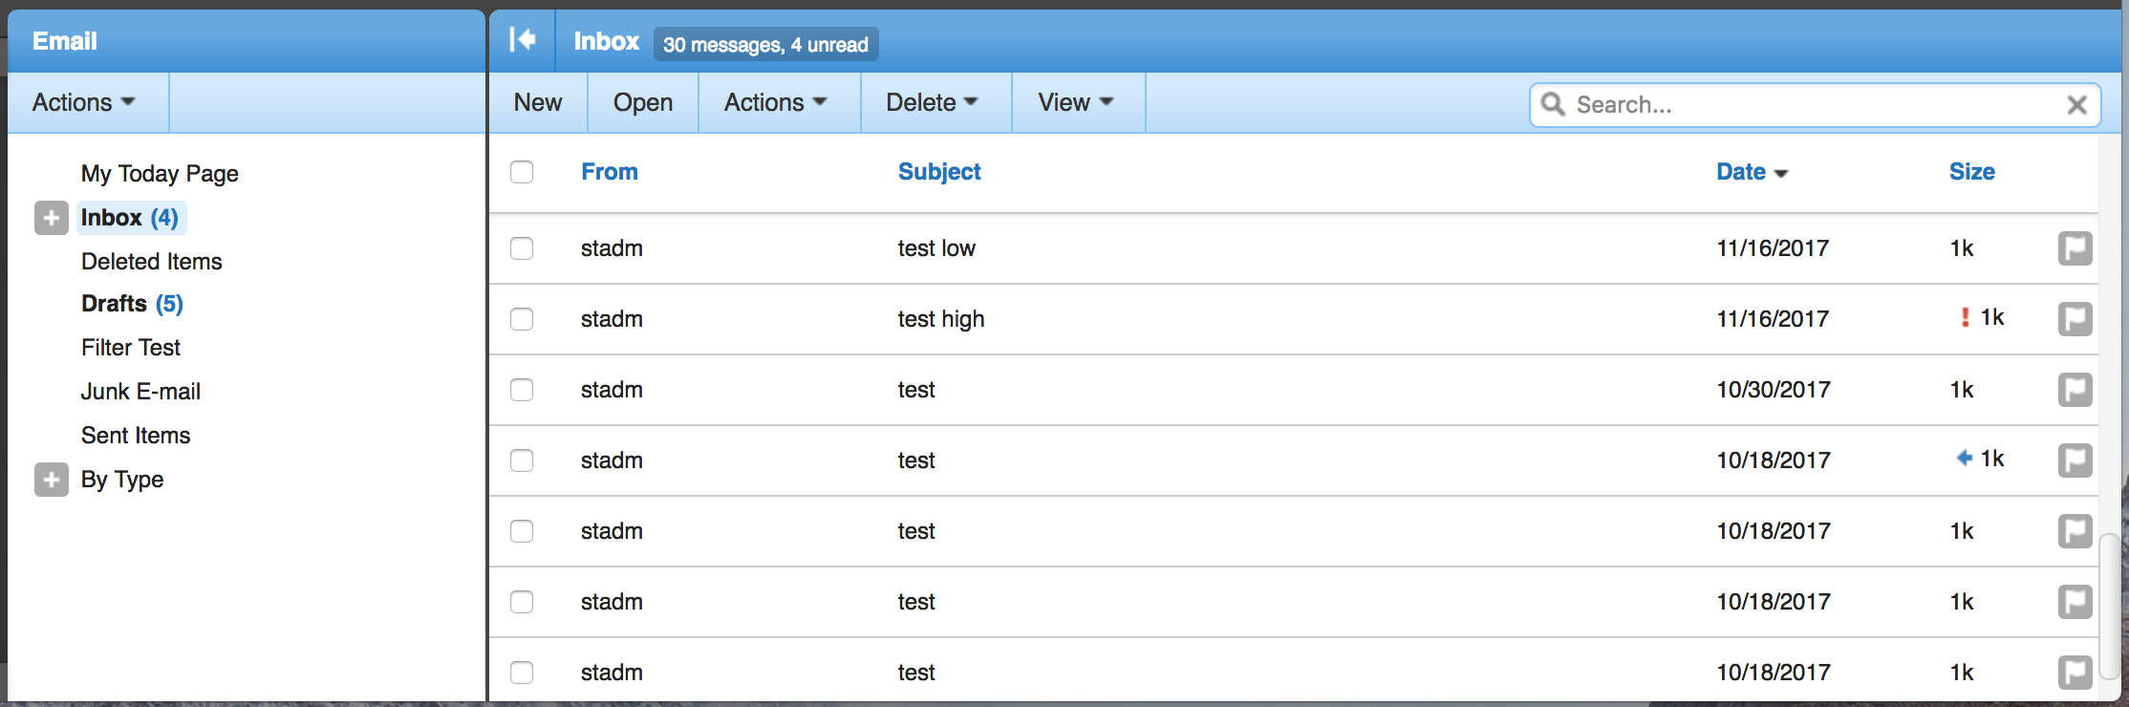This screenshot has height=707, width=2129.
Task: Expand the Inbox folder tree
Action: pos(52,218)
